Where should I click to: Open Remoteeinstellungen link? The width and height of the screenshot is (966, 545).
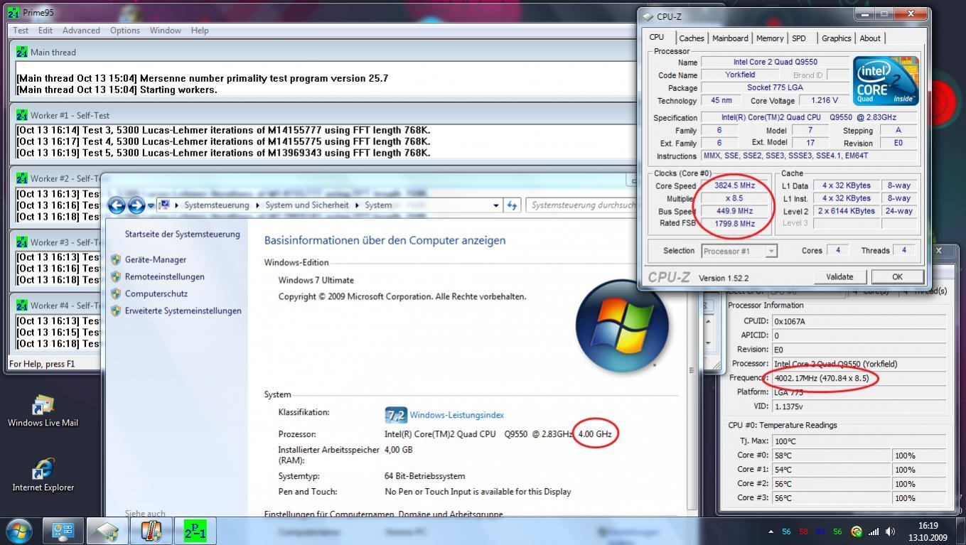pyautogui.click(x=165, y=277)
